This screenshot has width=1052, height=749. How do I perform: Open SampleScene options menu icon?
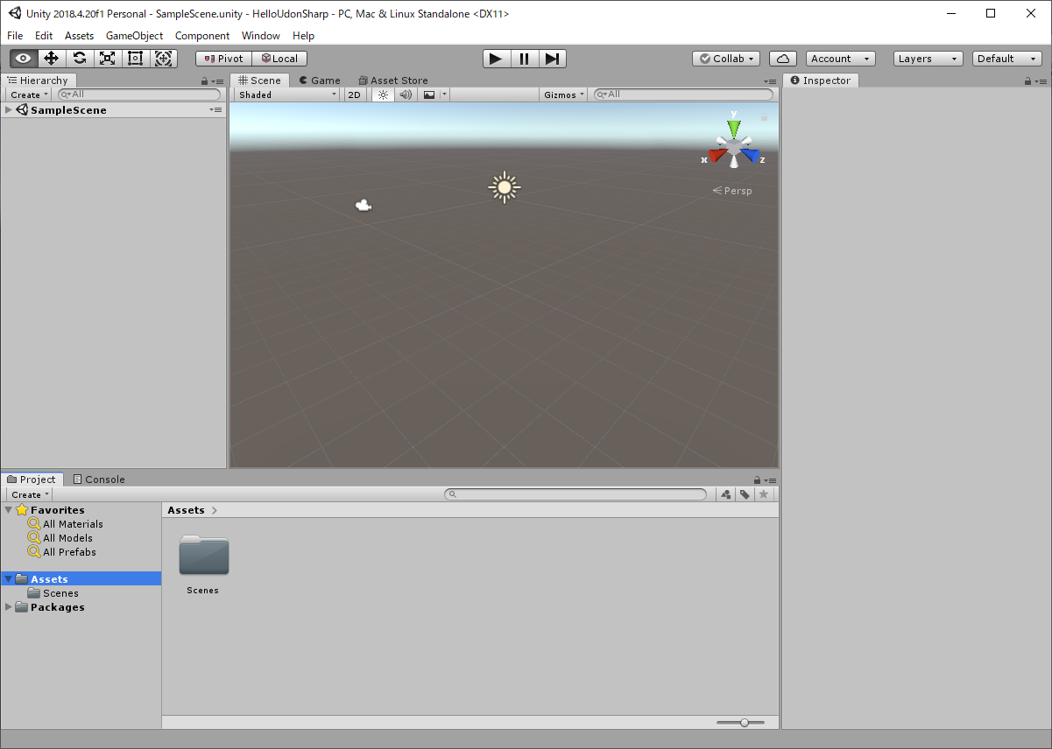[216, 110]
